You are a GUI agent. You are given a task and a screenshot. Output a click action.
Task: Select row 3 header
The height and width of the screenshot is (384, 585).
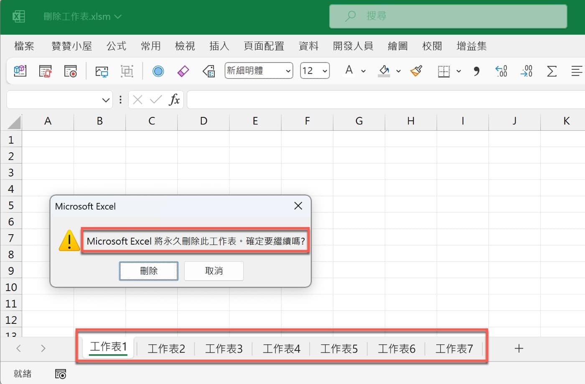11,172
